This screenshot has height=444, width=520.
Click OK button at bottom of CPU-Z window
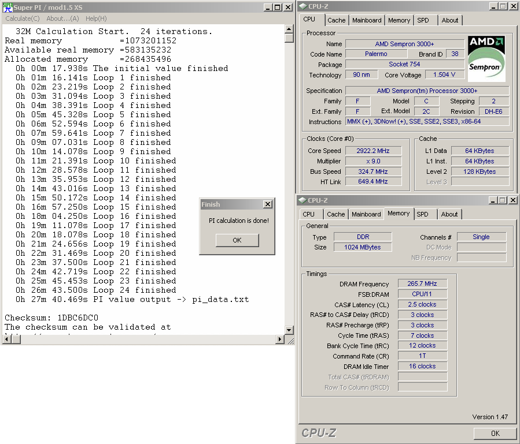coord(495,434)
